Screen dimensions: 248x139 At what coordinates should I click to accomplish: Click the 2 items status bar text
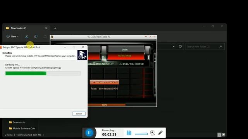[9, 135]
